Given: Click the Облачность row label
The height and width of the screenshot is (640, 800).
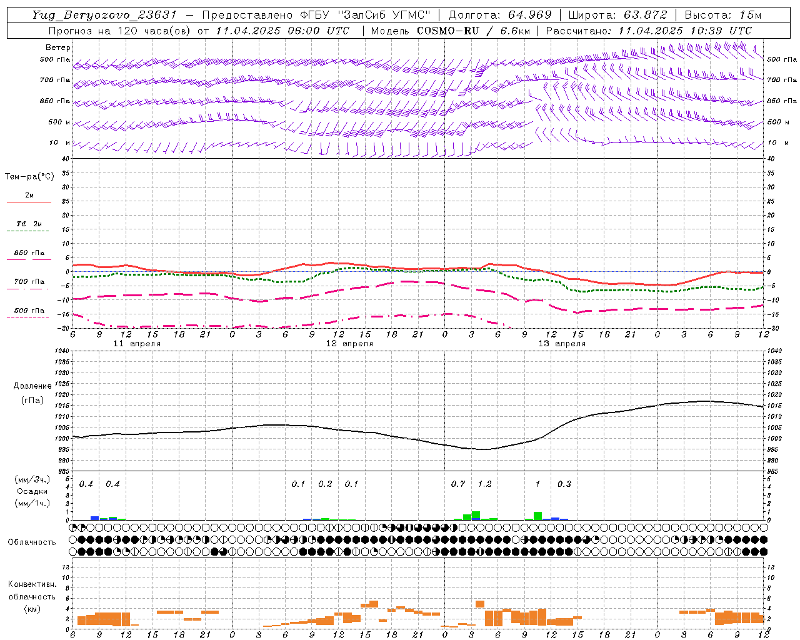Looking at the screenshot, I should click(x=32, y=542).
